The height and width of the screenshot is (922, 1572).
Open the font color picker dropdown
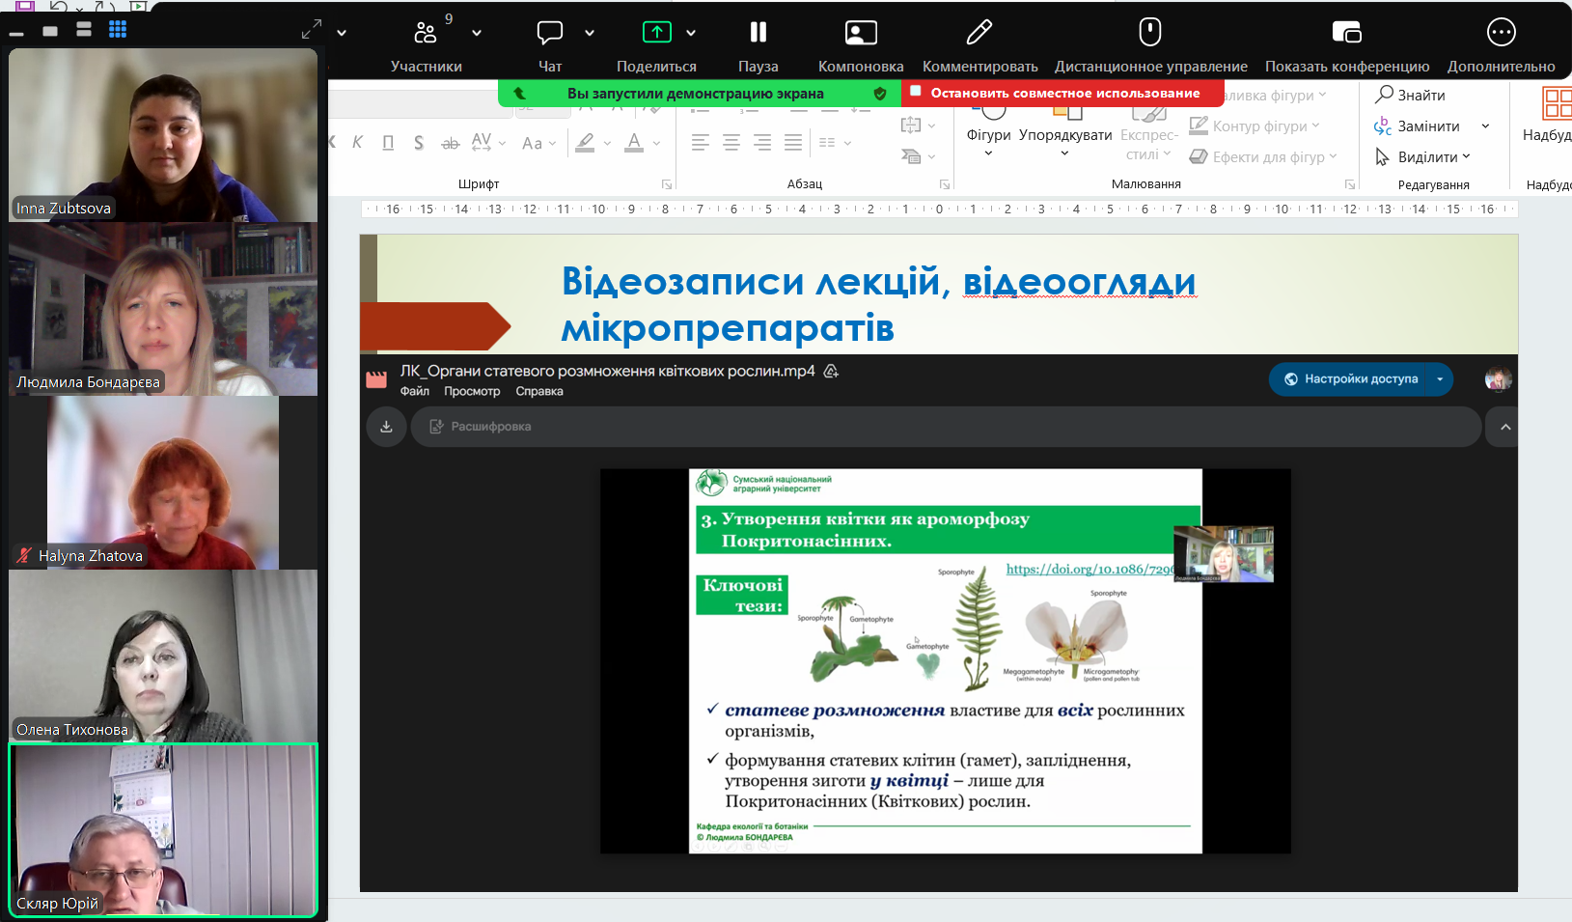pos(657,143)
